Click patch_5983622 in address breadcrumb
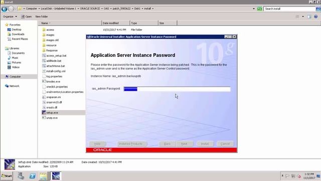This screenshot has height=181, width=321. pos(121,9)
